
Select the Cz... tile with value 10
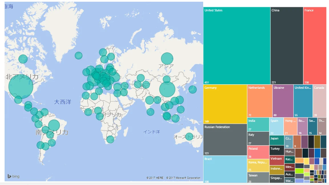pos(288,142)
